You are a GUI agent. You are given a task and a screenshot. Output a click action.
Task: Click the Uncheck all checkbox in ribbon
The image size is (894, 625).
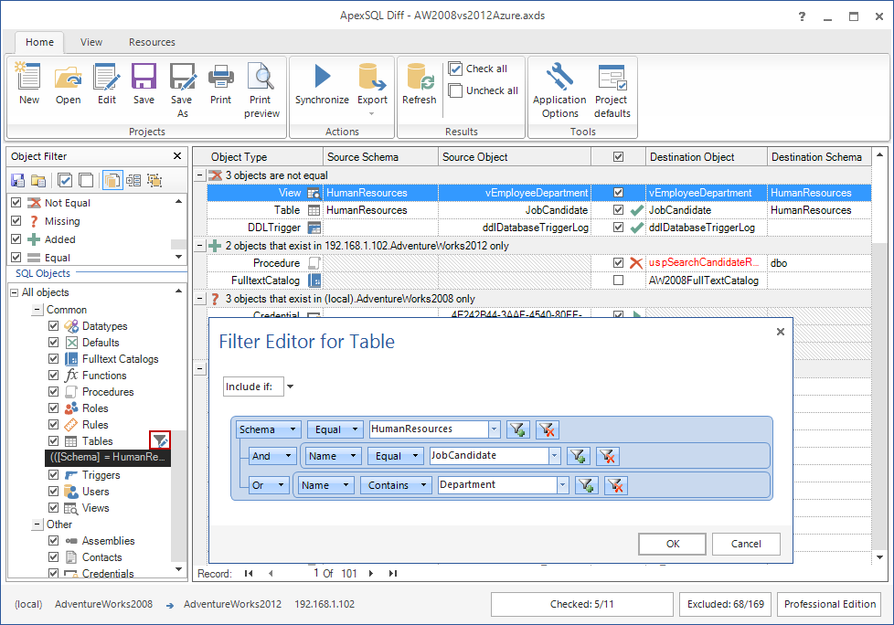tap(455, 90)
